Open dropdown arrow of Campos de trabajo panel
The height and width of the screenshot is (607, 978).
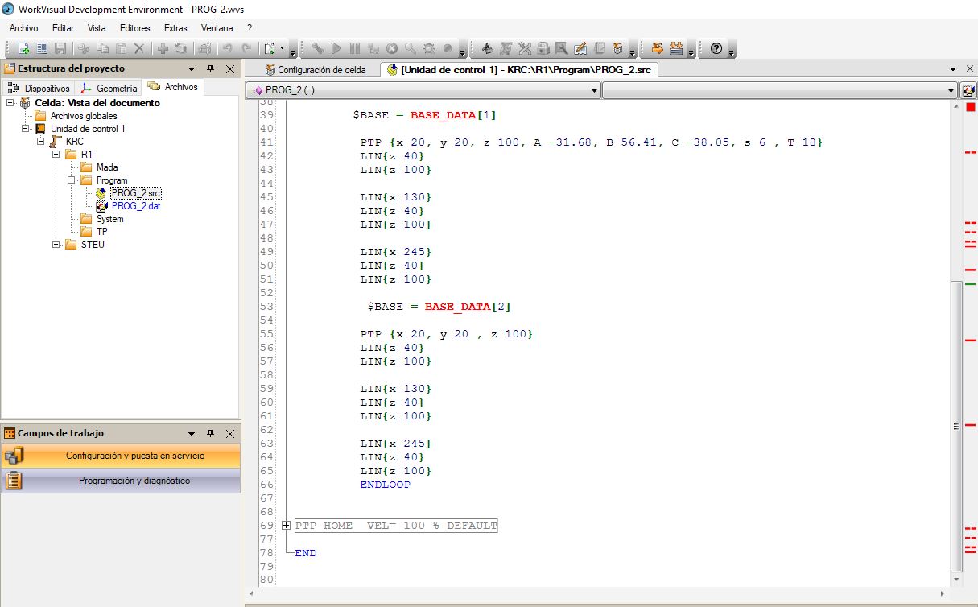192,433
